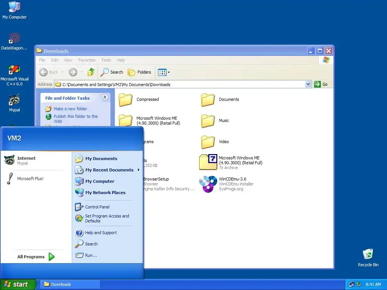This screenshot has height=290, width=387.
Task: Select WinCDEmu-3.6 installer file
Action: click(x=227, y=184)
